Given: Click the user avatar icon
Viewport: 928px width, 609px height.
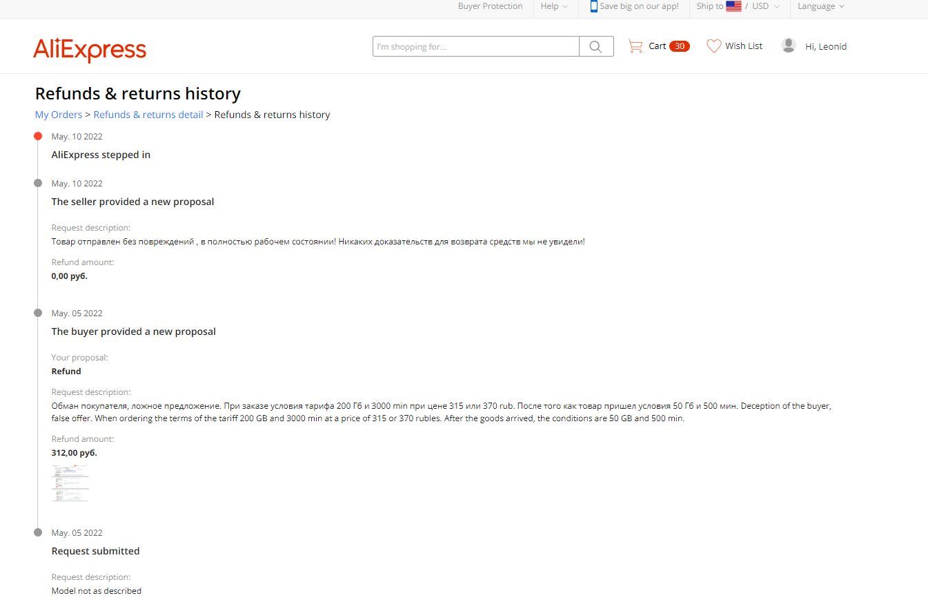Looking at the screenshot, I should (789, 46).
